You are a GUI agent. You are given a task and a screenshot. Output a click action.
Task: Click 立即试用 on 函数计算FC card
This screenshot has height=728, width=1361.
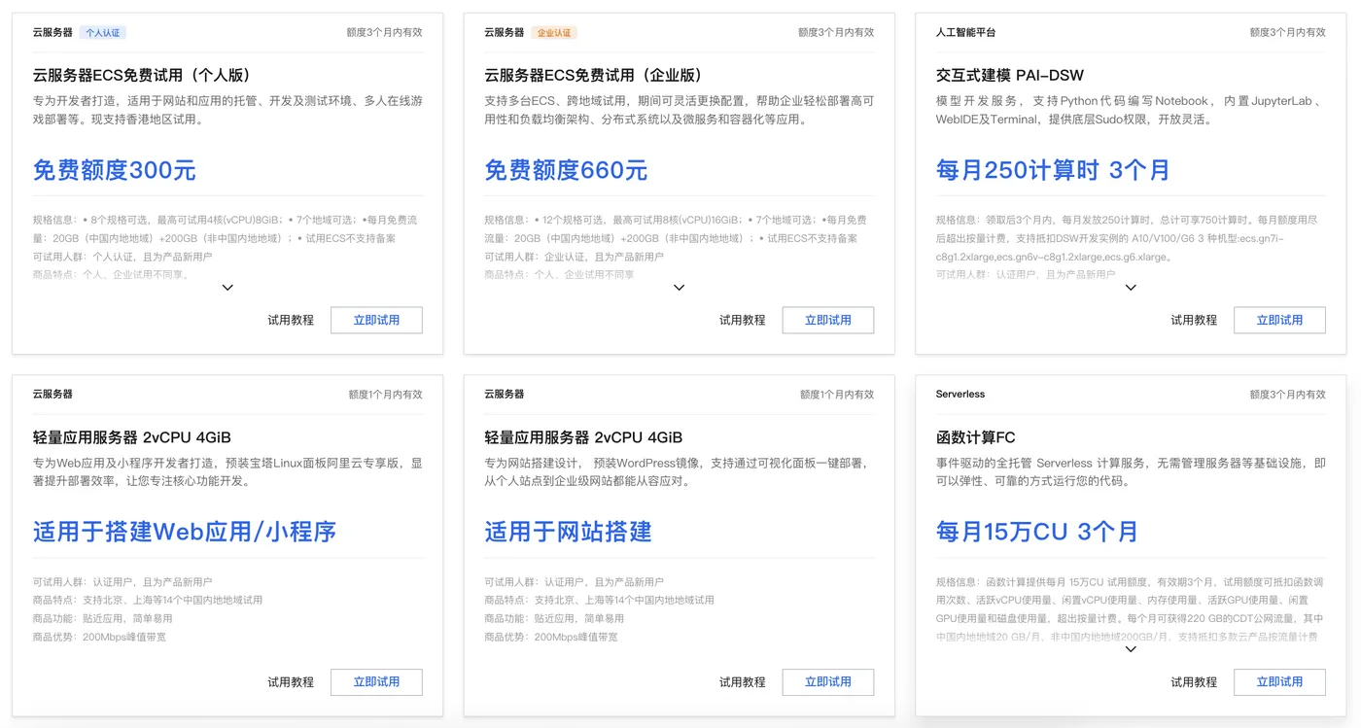pos(1279,681)
